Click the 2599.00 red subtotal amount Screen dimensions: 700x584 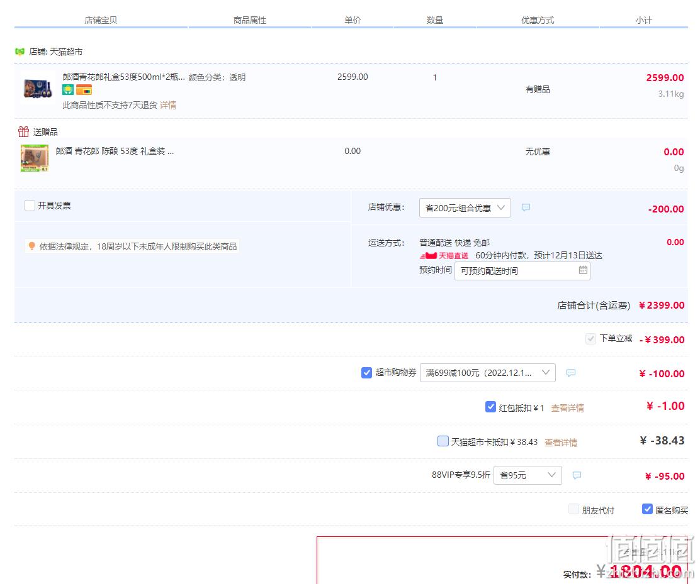coord(665,77)
